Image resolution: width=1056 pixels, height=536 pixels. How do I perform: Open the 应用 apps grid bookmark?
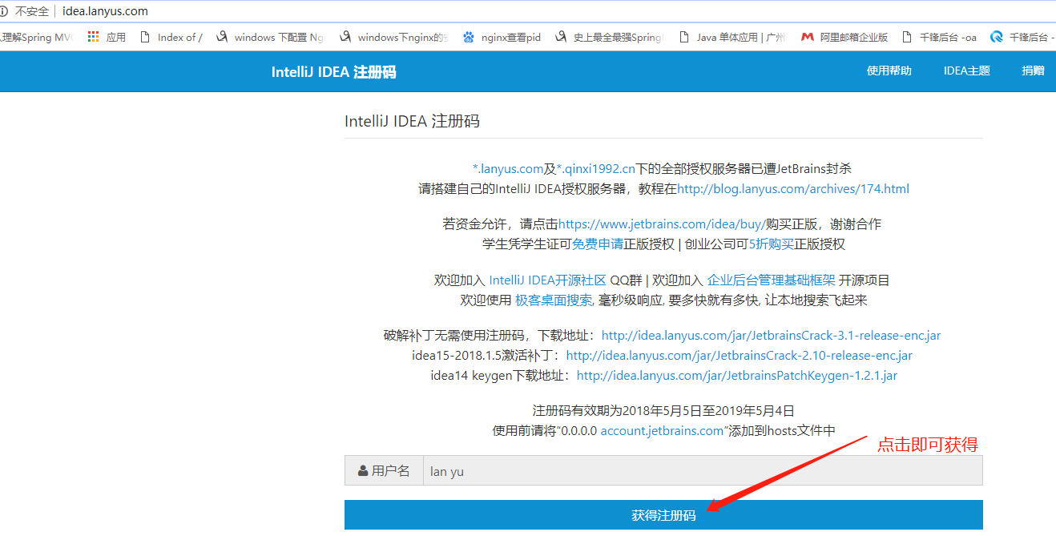107,37
